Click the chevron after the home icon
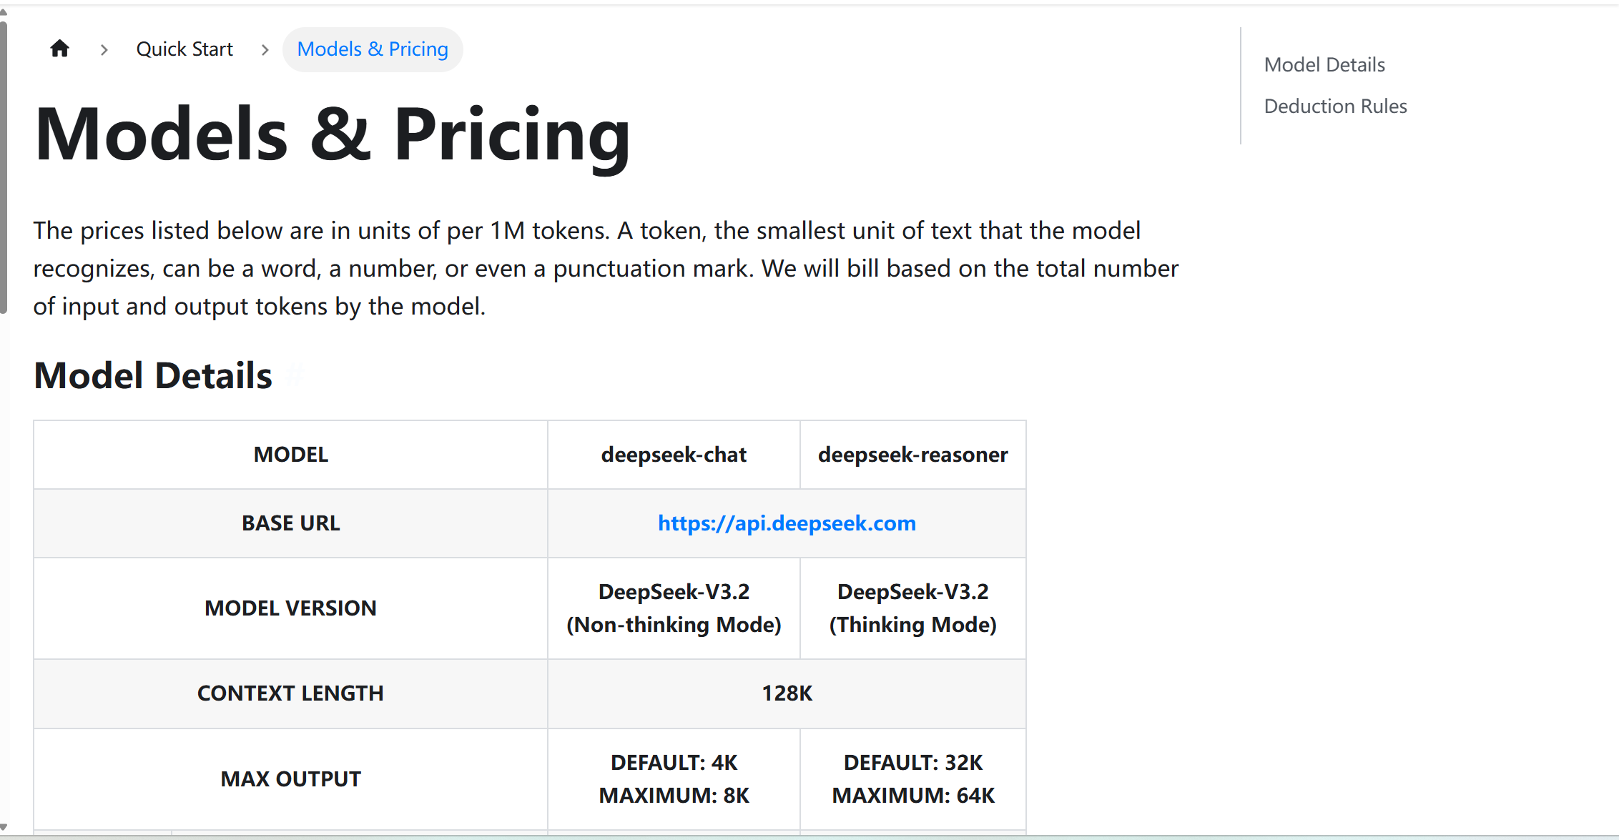 tap(104, 49)
